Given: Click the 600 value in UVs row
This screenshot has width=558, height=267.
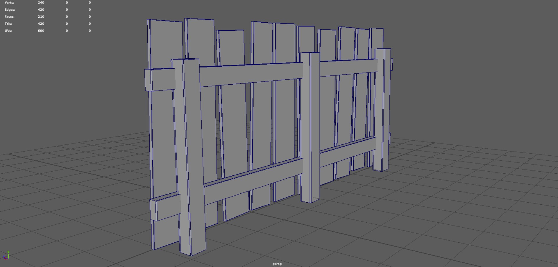Looking at the screenshot, I should point(41,30).
